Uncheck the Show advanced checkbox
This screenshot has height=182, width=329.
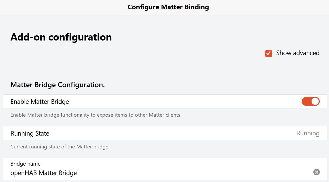coord(269,53)
